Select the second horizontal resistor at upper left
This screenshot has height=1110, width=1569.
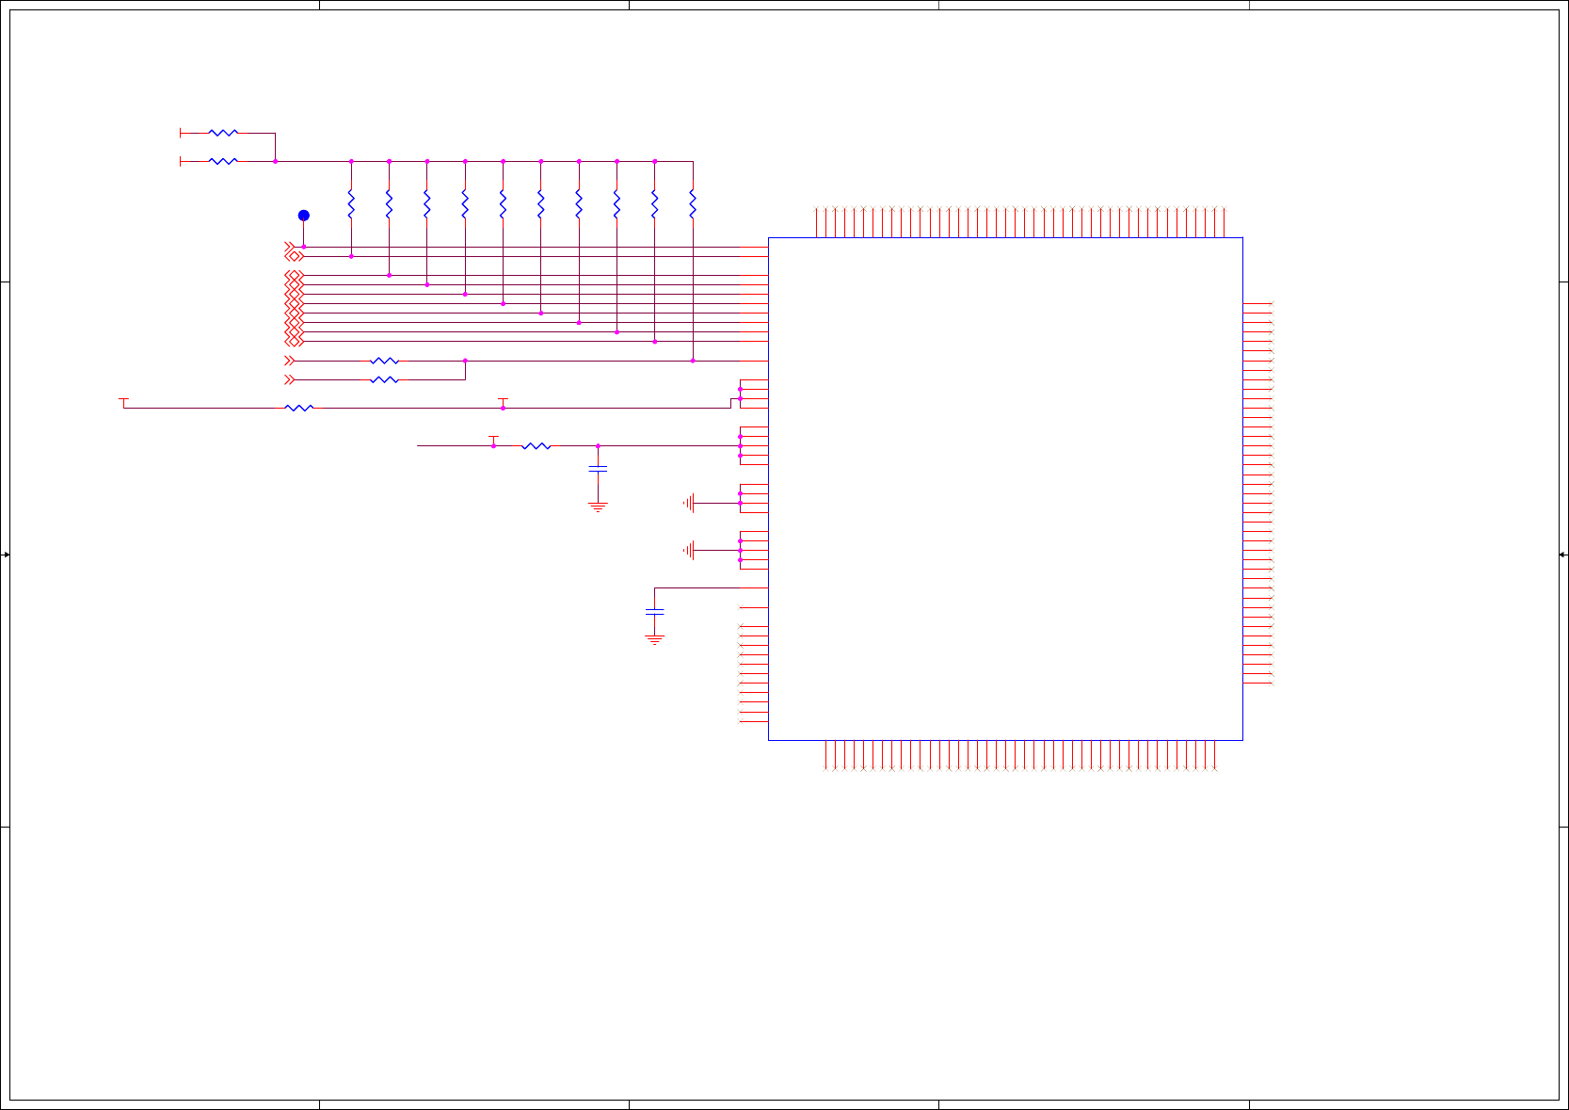(223, 161)
